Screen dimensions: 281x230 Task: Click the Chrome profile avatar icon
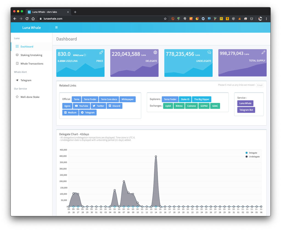point(260,19)
